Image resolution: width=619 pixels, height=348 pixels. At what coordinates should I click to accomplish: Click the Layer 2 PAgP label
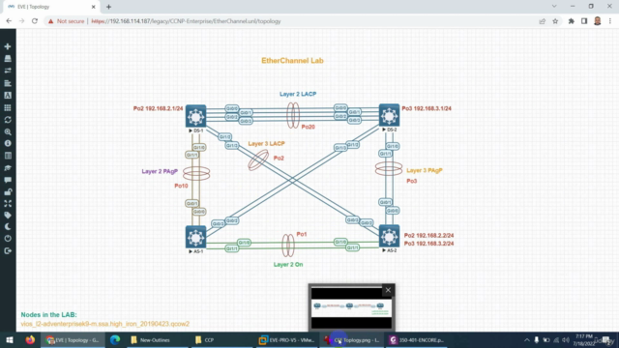pyautogui.click(x=160, y=171)
